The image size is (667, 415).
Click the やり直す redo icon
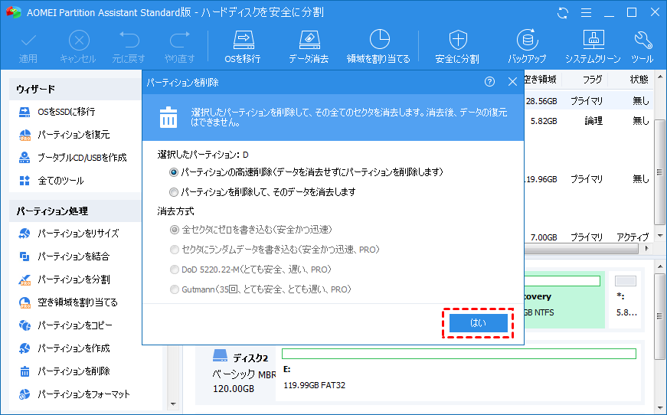pyautogui.click(x=179, y=47)
